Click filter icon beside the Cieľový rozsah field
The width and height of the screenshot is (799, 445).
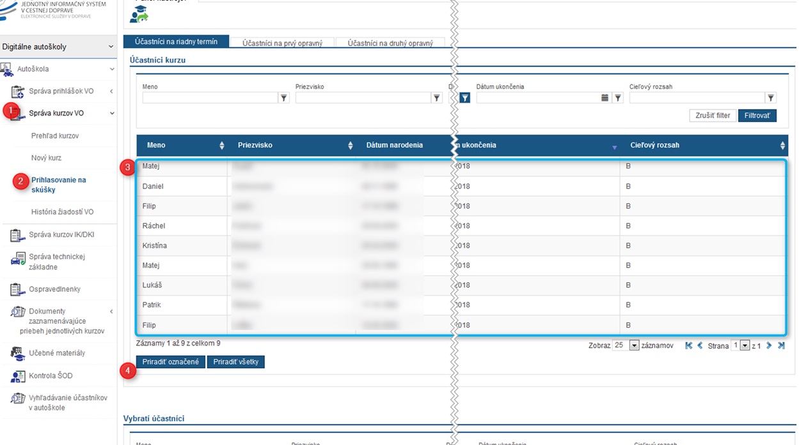[x=771, y=98]
